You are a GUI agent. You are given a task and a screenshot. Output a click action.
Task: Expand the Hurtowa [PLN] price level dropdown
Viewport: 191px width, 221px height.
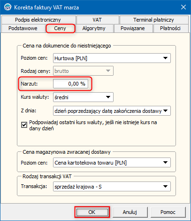[x=112, y=58]
